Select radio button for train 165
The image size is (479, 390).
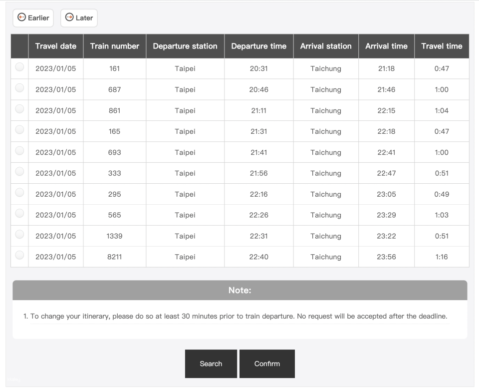pyautogui.click(x=19, y=130)
